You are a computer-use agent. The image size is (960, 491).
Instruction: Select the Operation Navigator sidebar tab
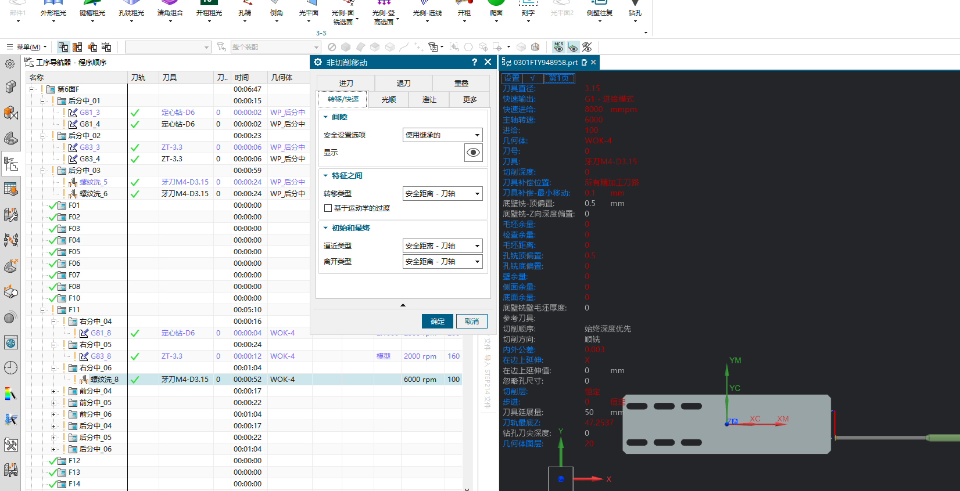click(x=10, y=164)
